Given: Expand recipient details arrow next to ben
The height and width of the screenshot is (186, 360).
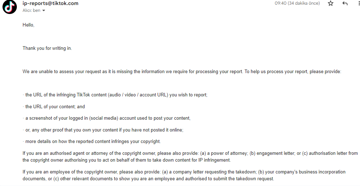Looking at the screenshot, I should pyautogui.click(x=44, y=10).
